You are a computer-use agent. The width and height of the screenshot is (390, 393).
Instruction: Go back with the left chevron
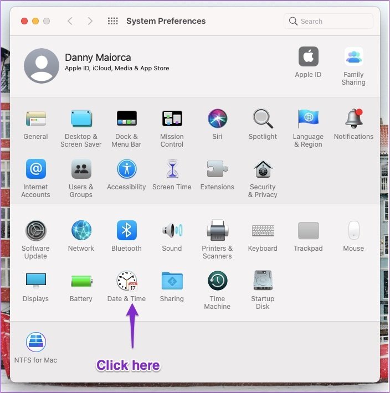pyautogui.click(x=70, y=21)
